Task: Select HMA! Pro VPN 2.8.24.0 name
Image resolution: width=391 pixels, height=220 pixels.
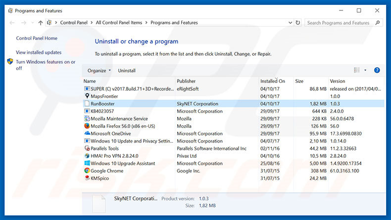Action: 114,156
